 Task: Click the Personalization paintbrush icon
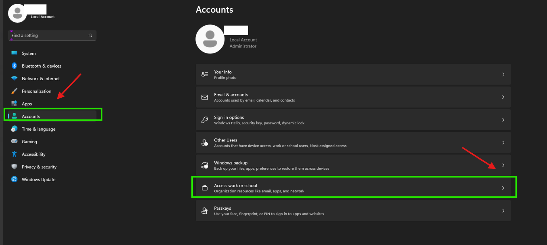(14, 91)
